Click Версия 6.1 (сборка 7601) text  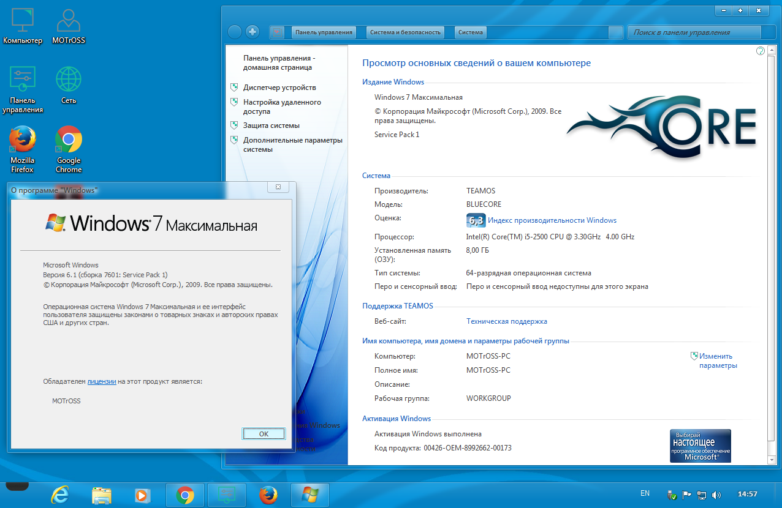point(105,275)
